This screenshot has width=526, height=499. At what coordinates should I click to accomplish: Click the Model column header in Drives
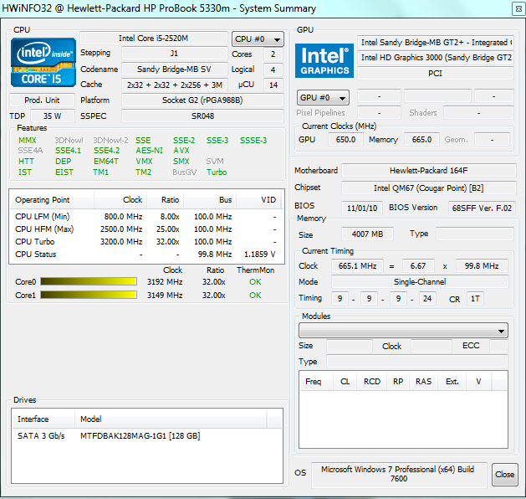(x=171, y=419)
